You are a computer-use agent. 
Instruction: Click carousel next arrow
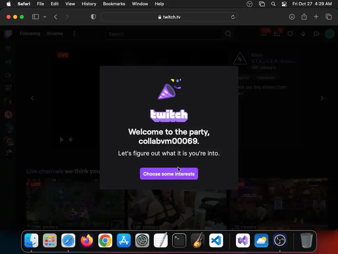(322, 98)
